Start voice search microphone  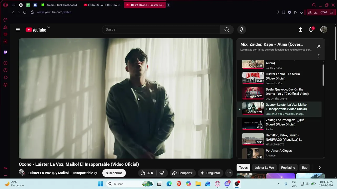pos(242,30)
